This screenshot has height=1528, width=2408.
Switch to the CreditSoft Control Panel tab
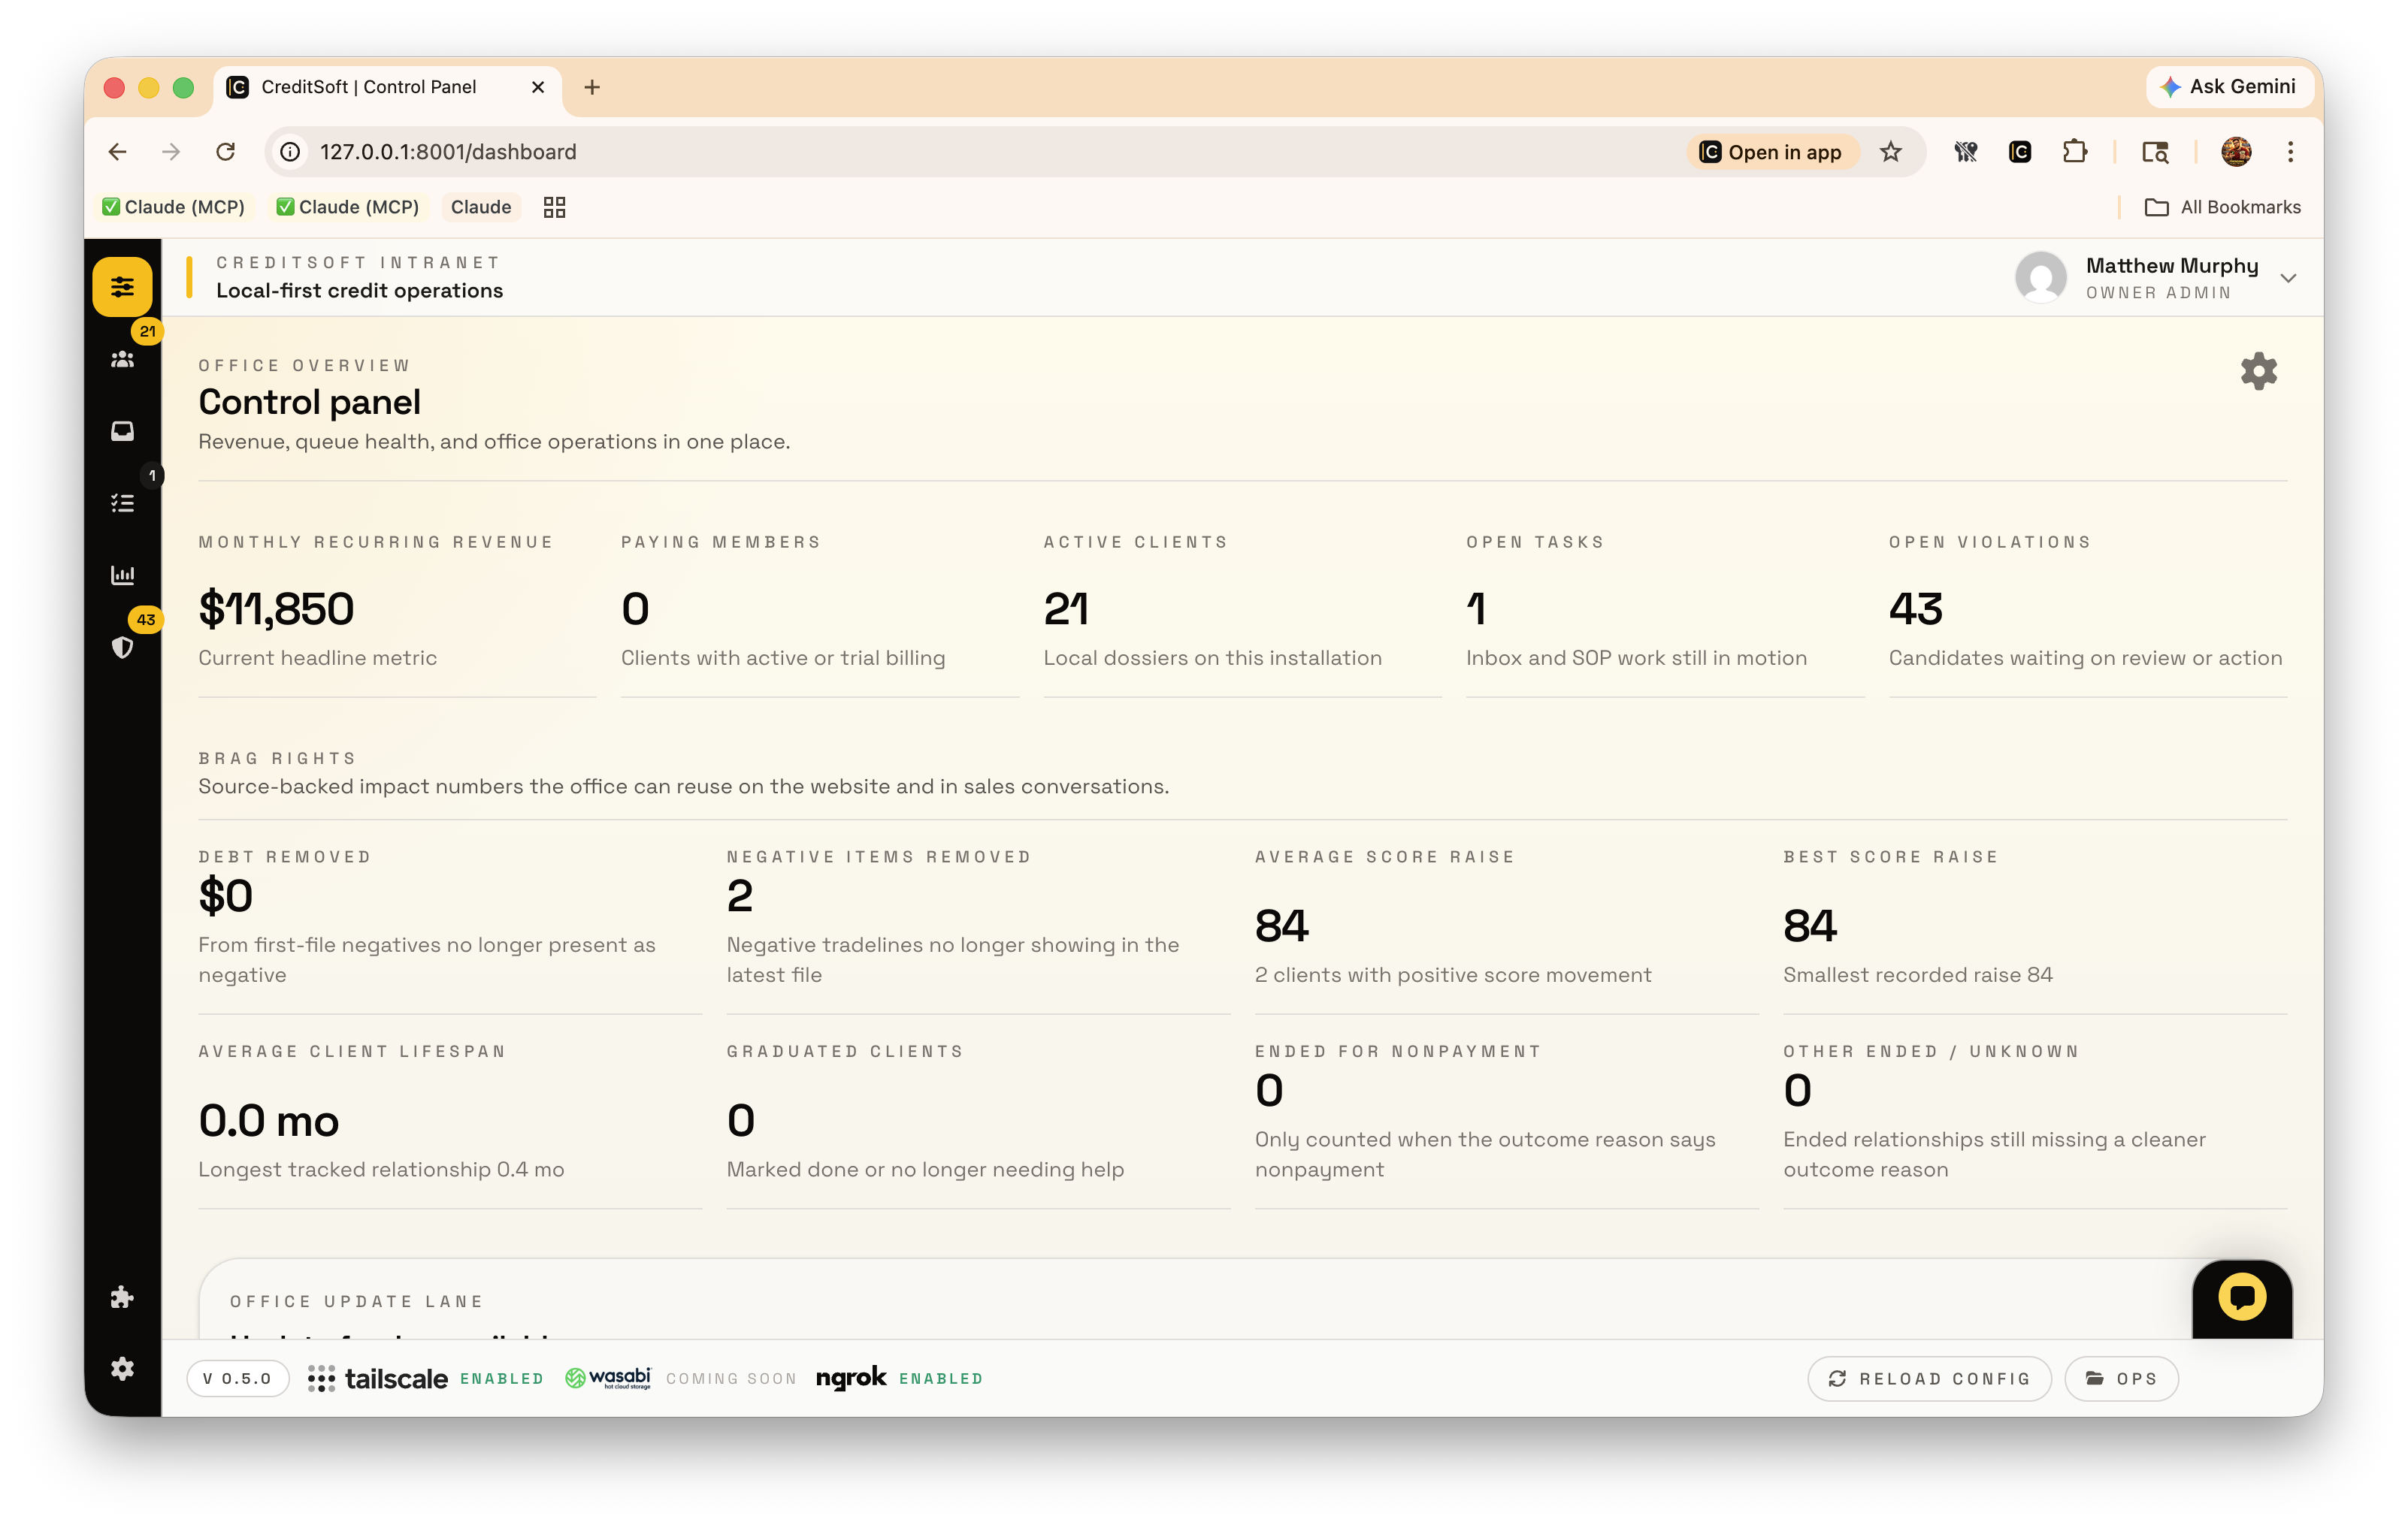pos(370,87)
